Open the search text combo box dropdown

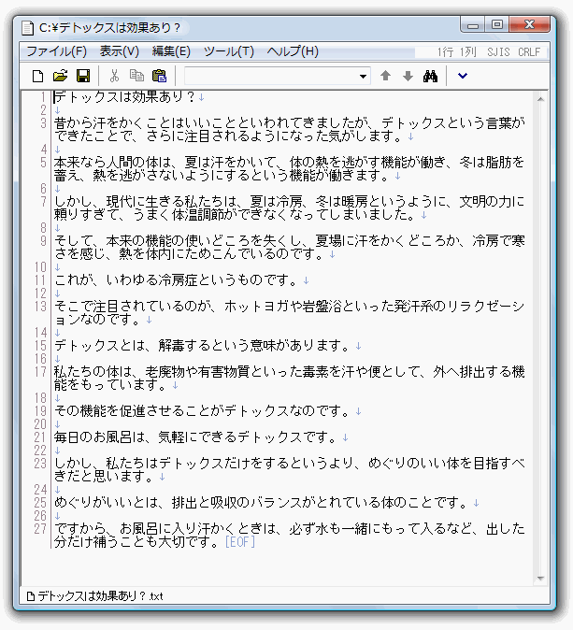[x=363, y=77]
